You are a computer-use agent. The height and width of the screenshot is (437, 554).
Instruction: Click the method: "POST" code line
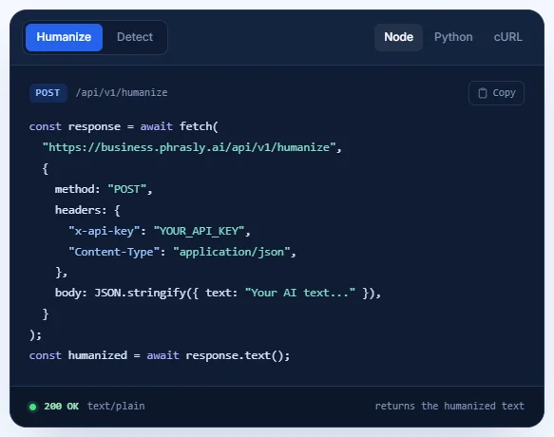pyautogui.click(x=104, y=189)
